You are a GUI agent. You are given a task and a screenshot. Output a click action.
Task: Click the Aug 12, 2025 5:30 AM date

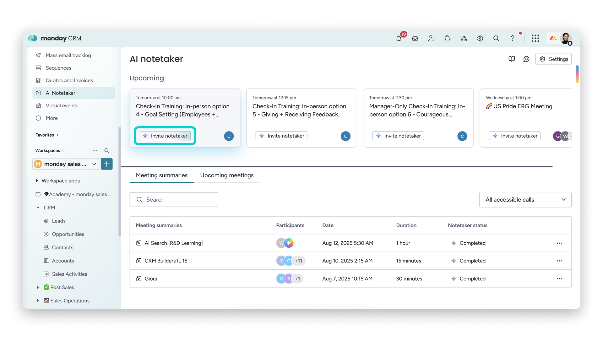tap(348, 243)
